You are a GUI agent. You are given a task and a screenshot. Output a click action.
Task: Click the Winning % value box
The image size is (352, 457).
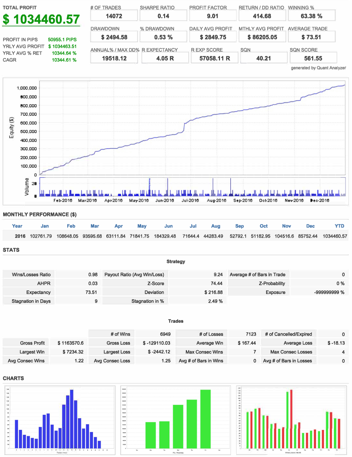[x=312, y=16]
